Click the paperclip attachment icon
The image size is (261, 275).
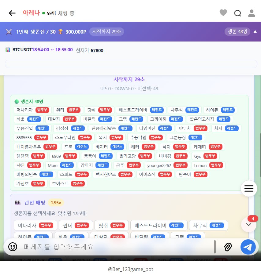point(227,247)
